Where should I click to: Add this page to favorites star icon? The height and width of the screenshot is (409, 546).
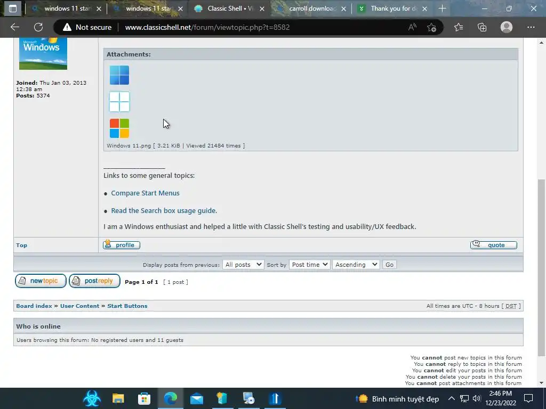pos(431,27)
